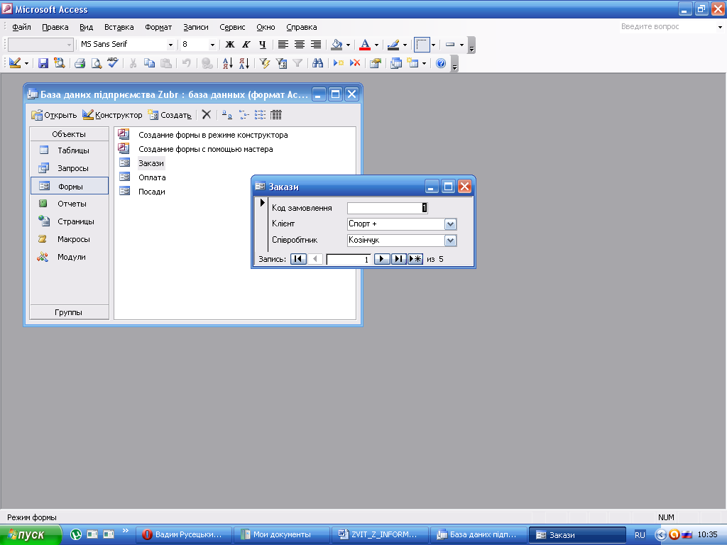Align text right
The image size is (727, 545).
(x=316, y=45)
